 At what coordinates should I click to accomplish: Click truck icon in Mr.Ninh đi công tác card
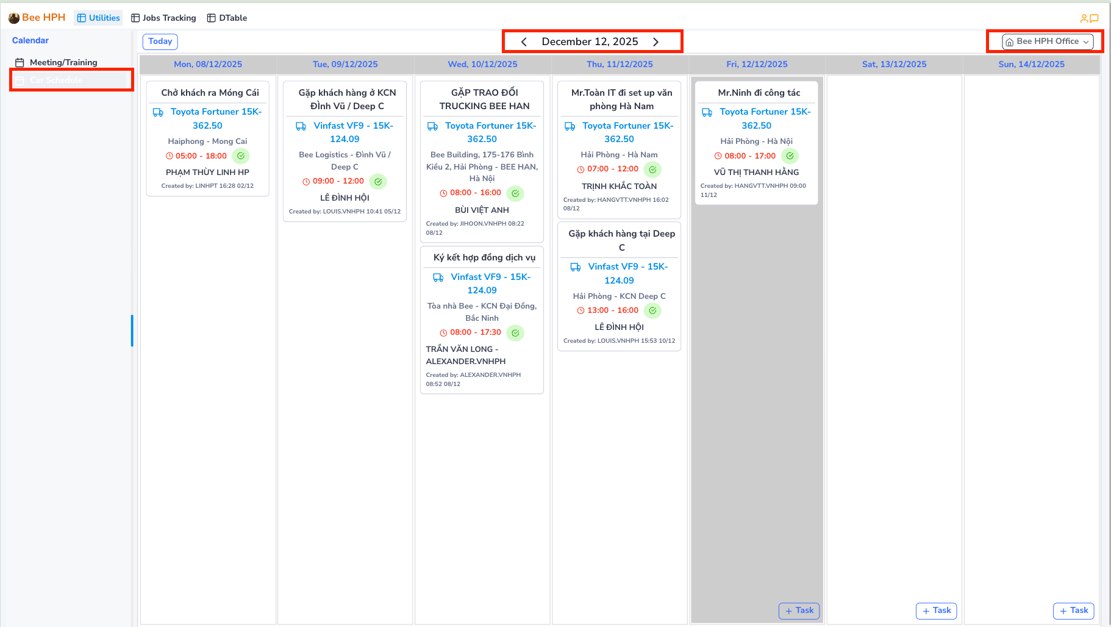[x=707, y=112]
